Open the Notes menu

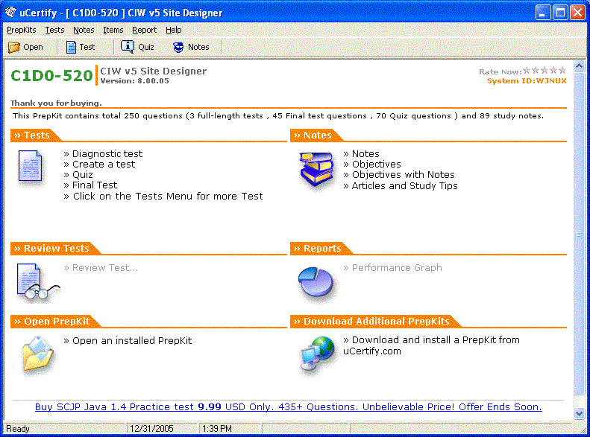tap(84, 30)
